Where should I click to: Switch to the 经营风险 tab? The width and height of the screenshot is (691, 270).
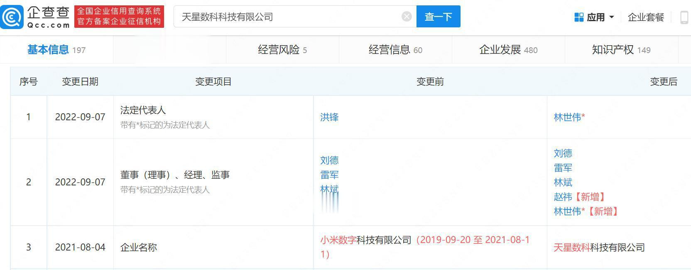282,50
